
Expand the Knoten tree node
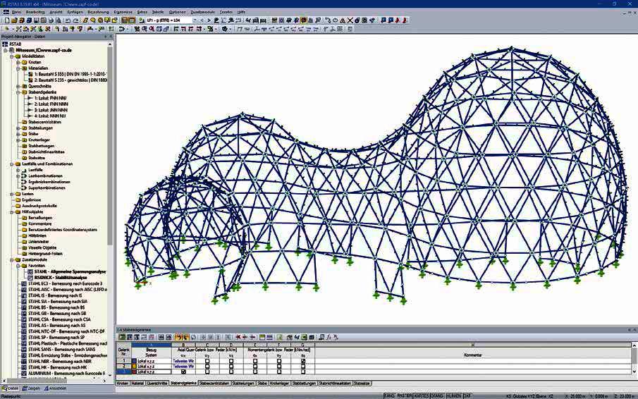(x=18, y=62)
